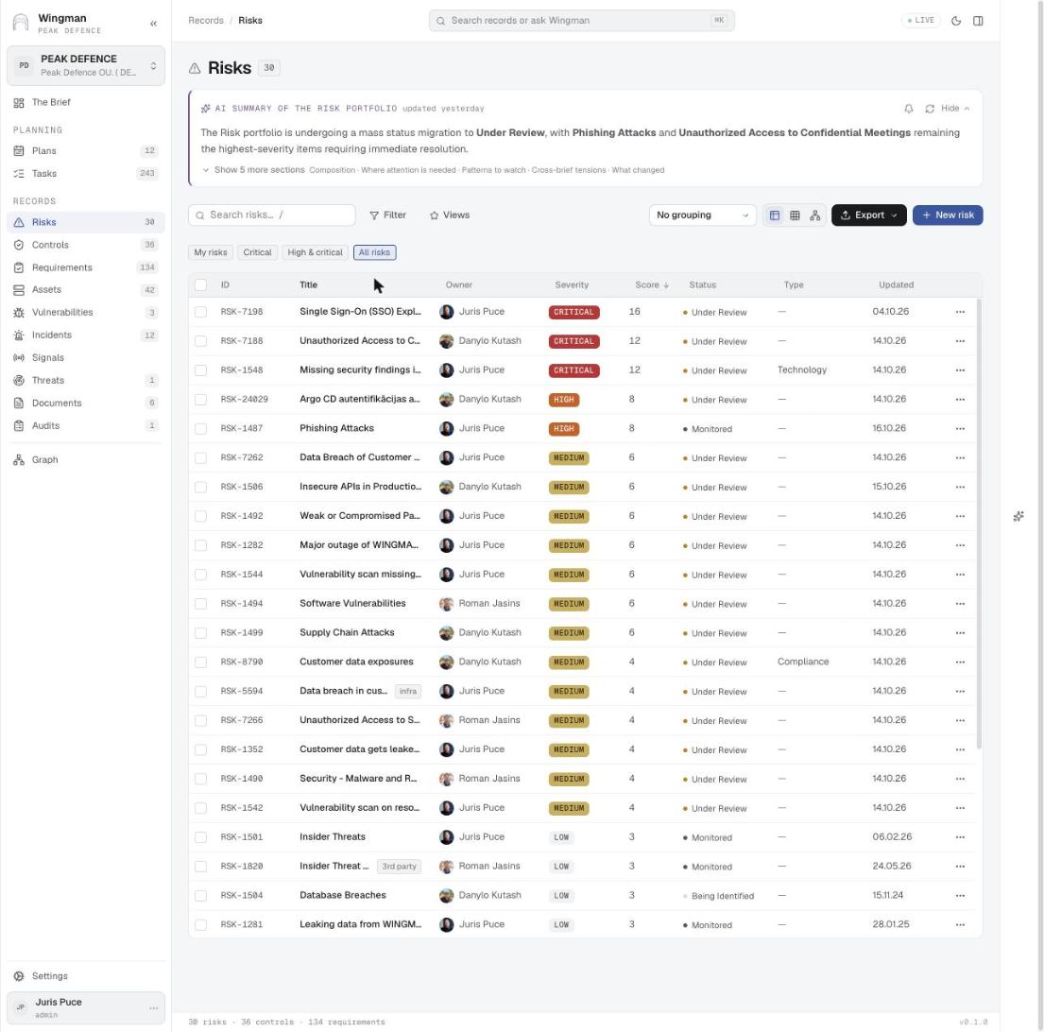Click HIGH severity badge of RSK-24029
Image resolution: width=1044 pixels, height=1032 pixels.
point(564,400)
